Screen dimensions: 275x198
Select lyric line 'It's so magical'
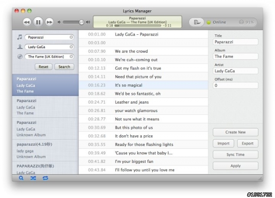143,85
